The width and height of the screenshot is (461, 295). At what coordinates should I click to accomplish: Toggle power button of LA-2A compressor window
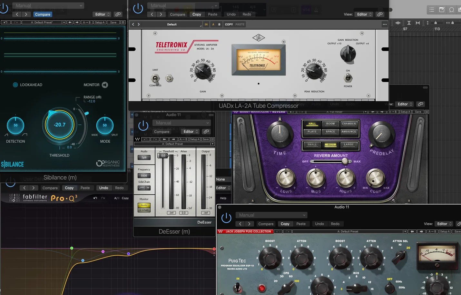tap(138, 9)
